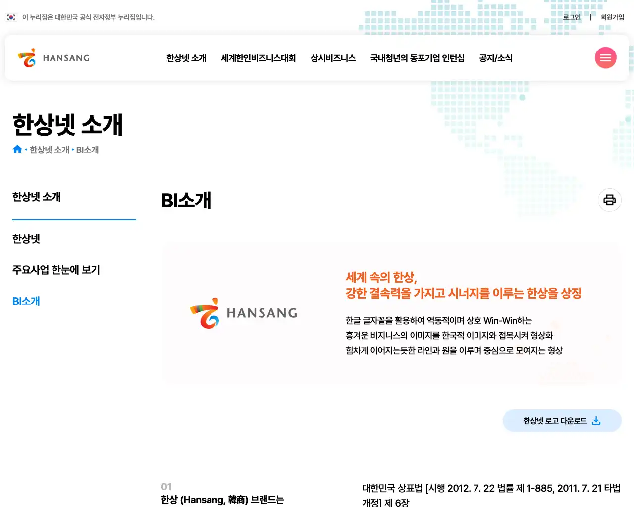Open 상시비즈니스 menu item
Screen dimensions: 634x507
333,58
